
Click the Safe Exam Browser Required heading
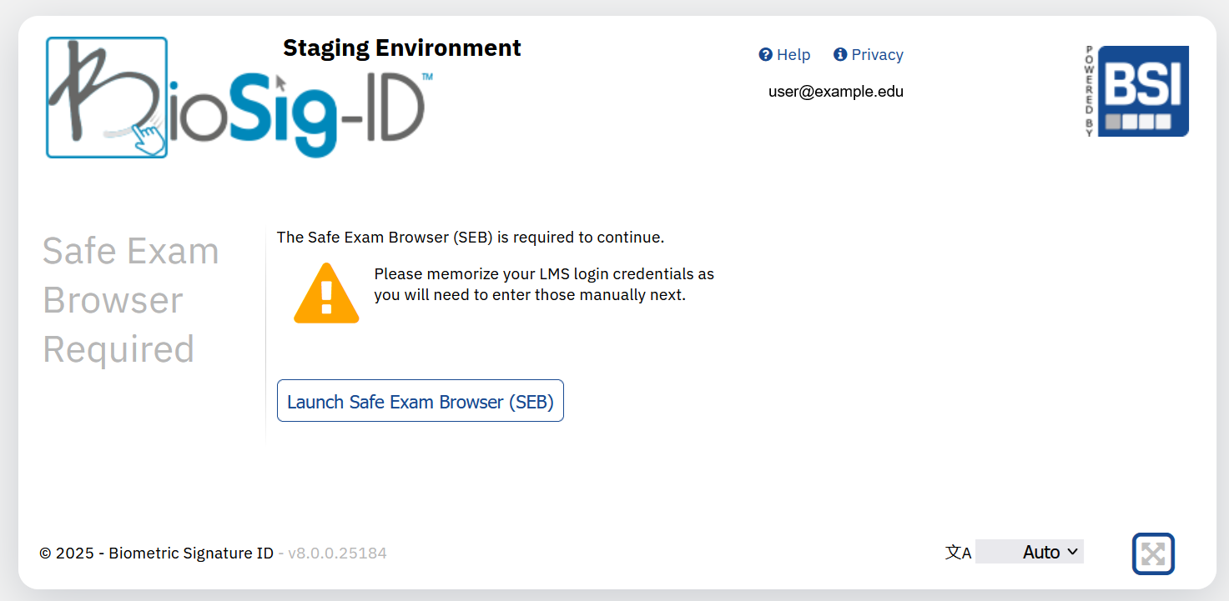(131, 300)
